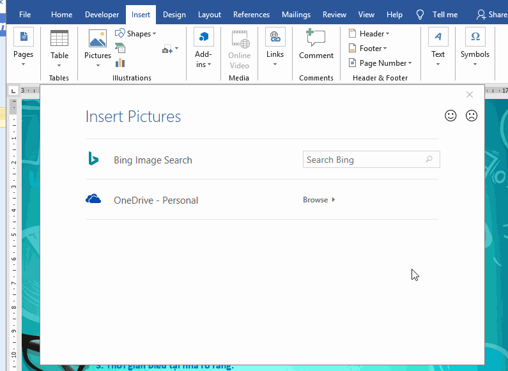Screen dimensions: 508x371
Task: Open the Shapes gallery
Action: pyautogui.click(x=135, y=34)
